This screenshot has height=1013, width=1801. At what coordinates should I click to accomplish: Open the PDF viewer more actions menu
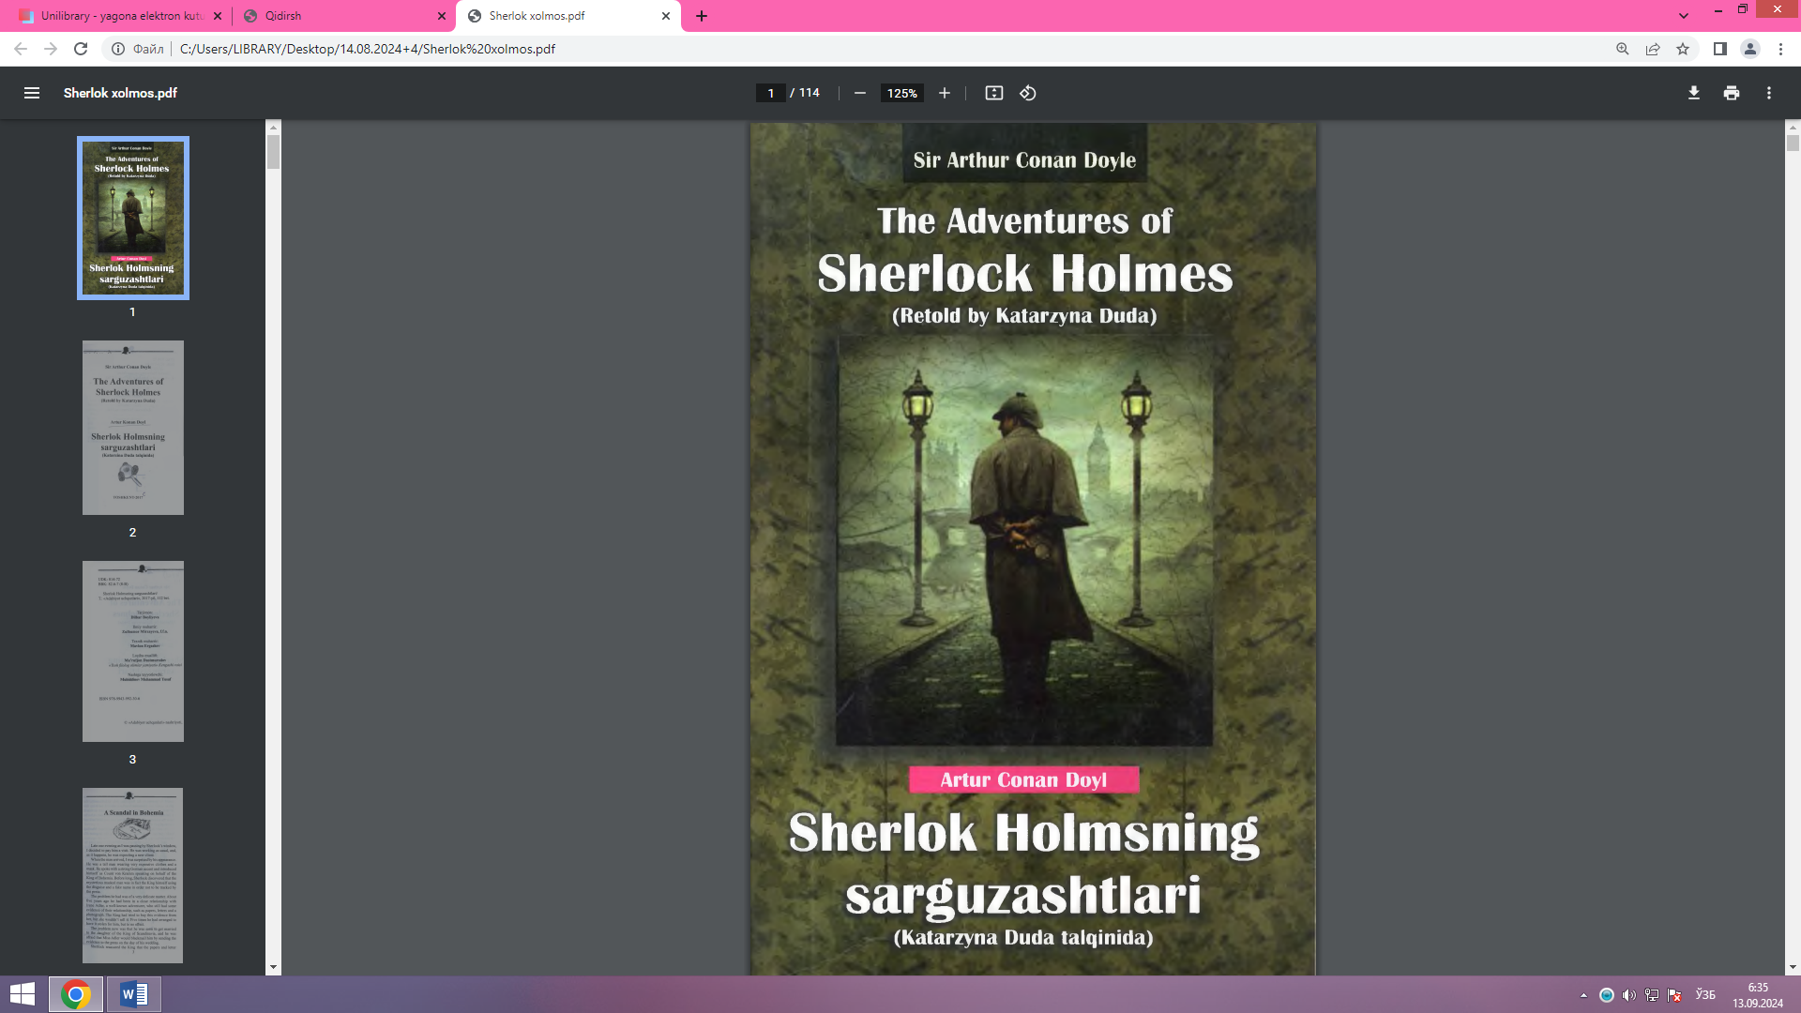tap(1769, 93)
